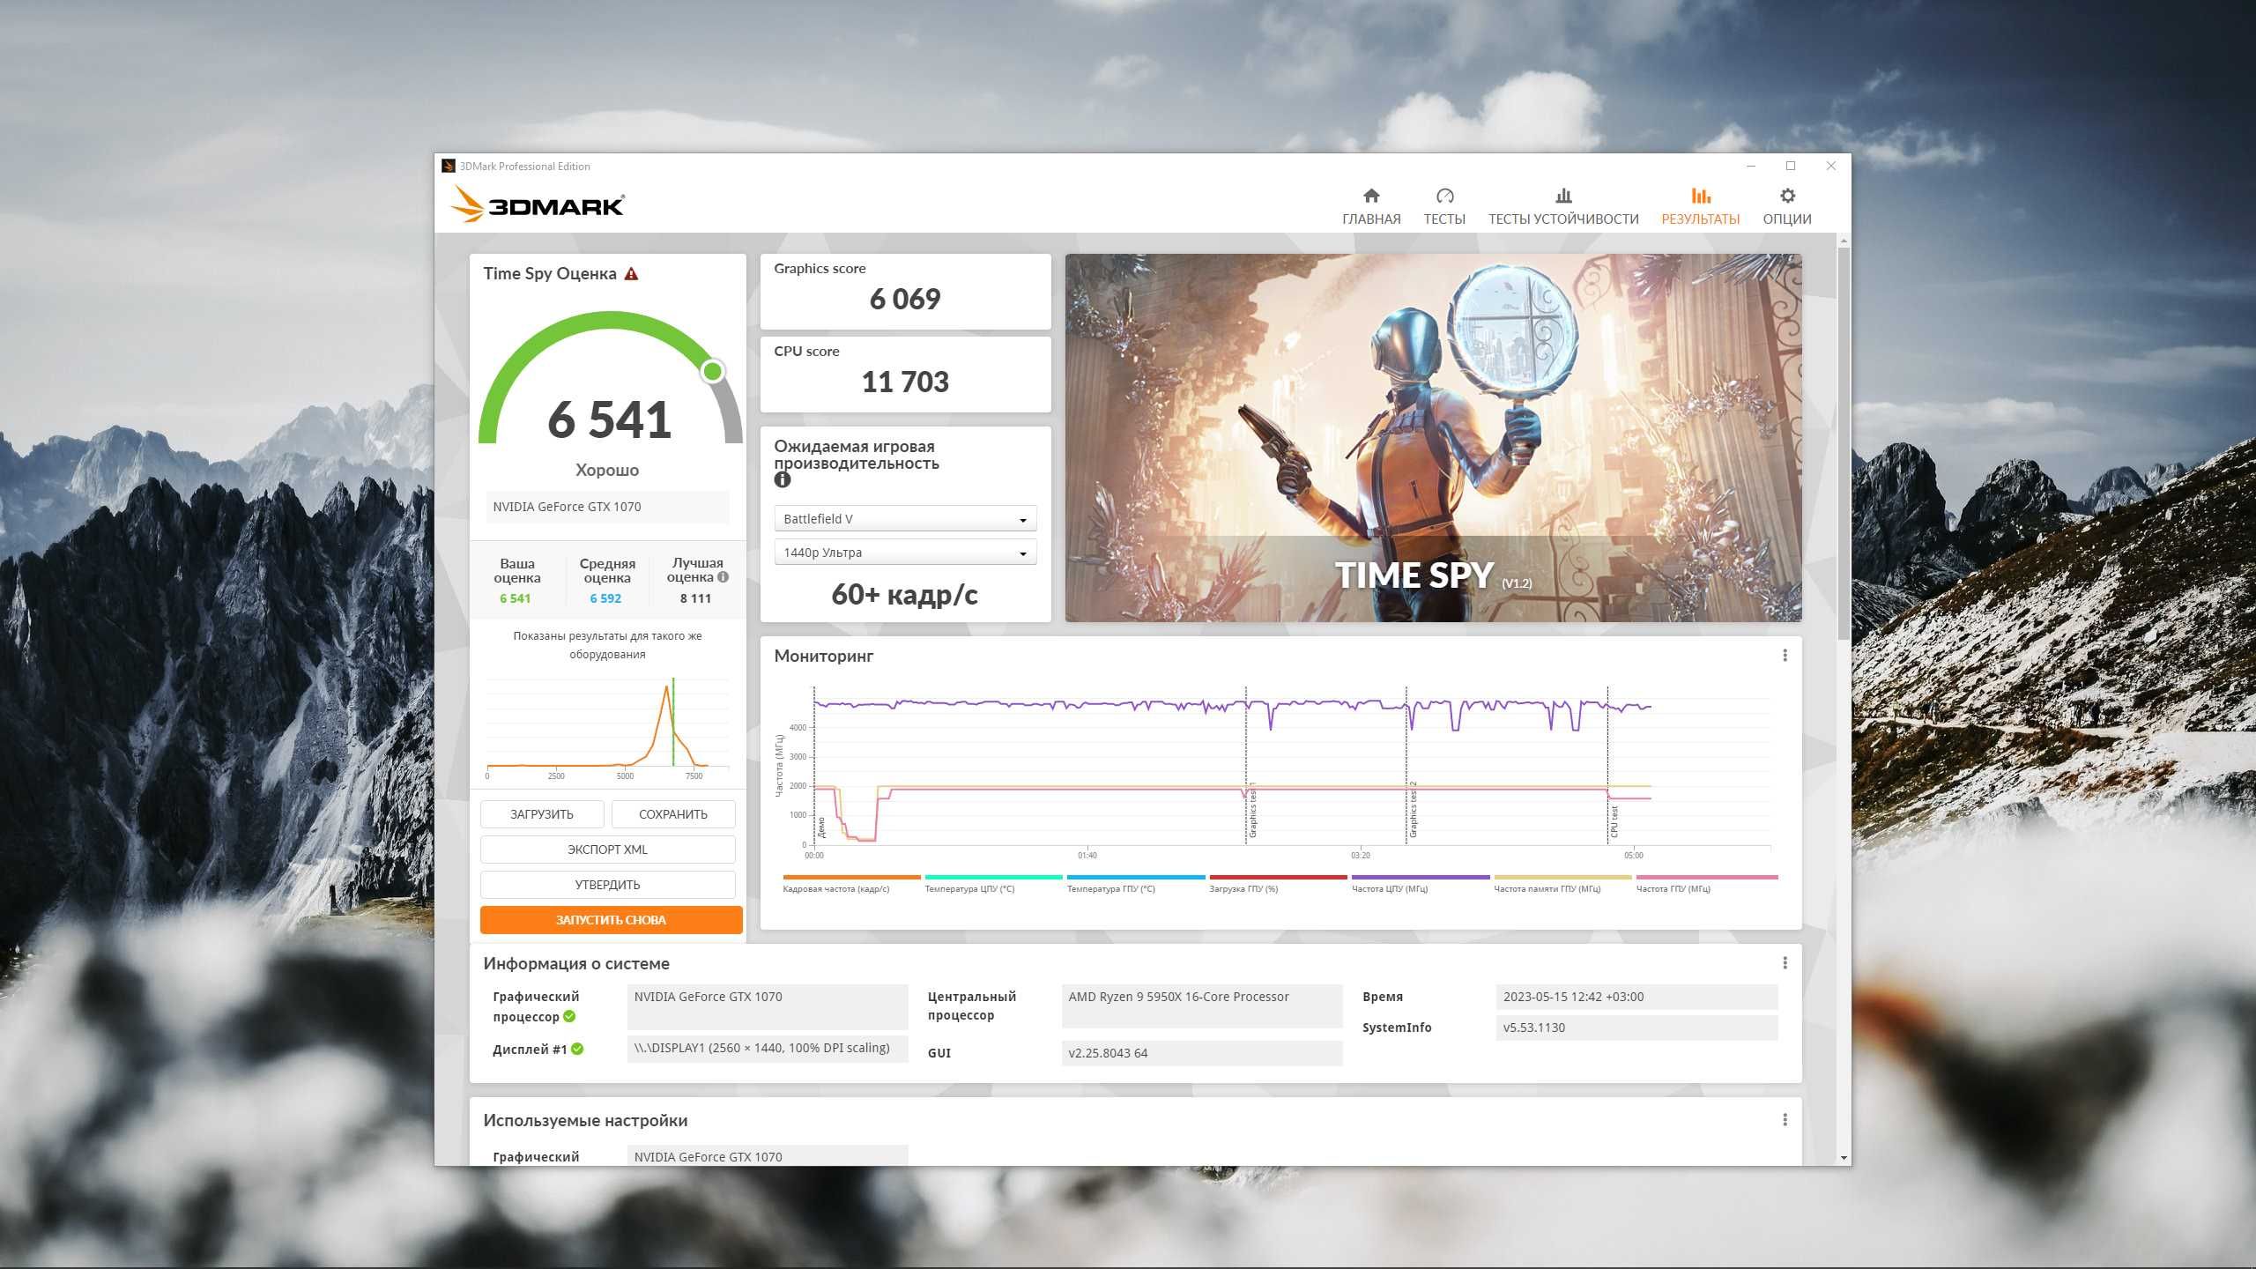Toggle Частота ЦПУ legend entry

tap(1421, 884)
